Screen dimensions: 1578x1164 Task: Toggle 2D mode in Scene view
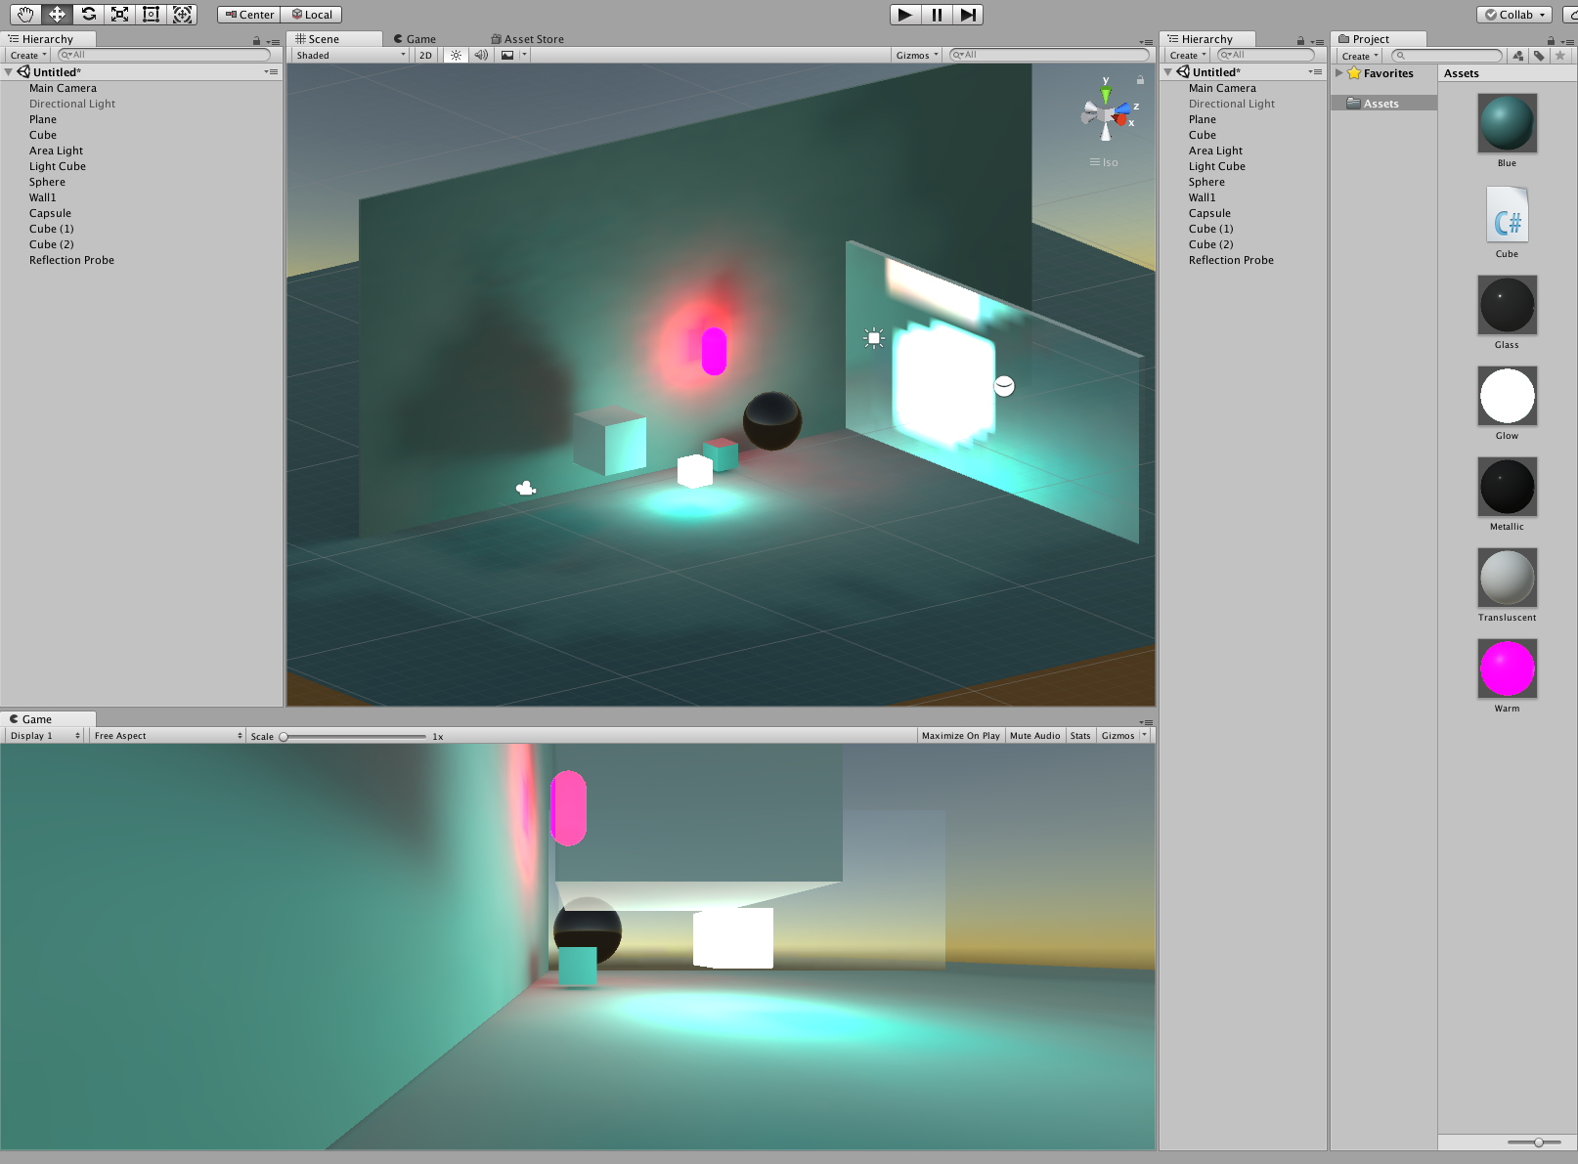point(424,55)
